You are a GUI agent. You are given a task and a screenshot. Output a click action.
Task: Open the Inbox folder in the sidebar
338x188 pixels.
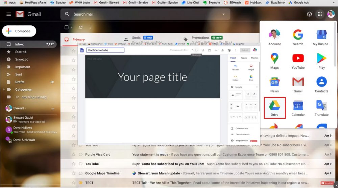[28, 44]
